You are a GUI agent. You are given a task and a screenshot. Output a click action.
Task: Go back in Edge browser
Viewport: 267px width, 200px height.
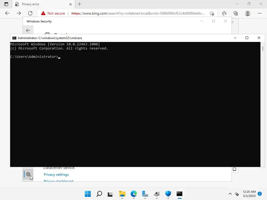[7, 13]
